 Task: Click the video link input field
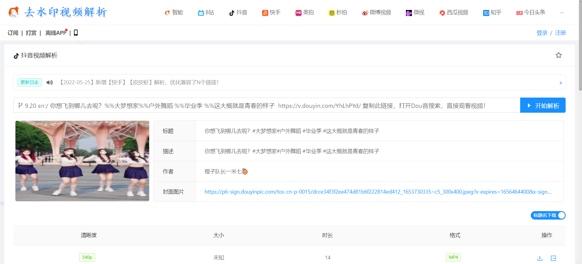[267, 105]
